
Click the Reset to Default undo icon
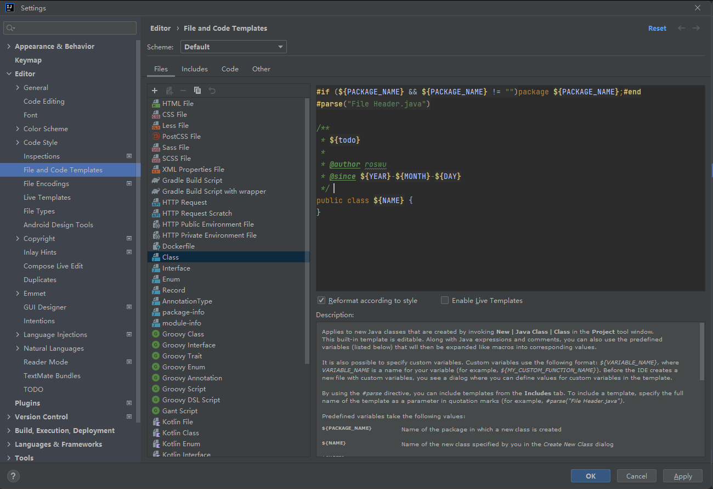click(x=212, y=91)
